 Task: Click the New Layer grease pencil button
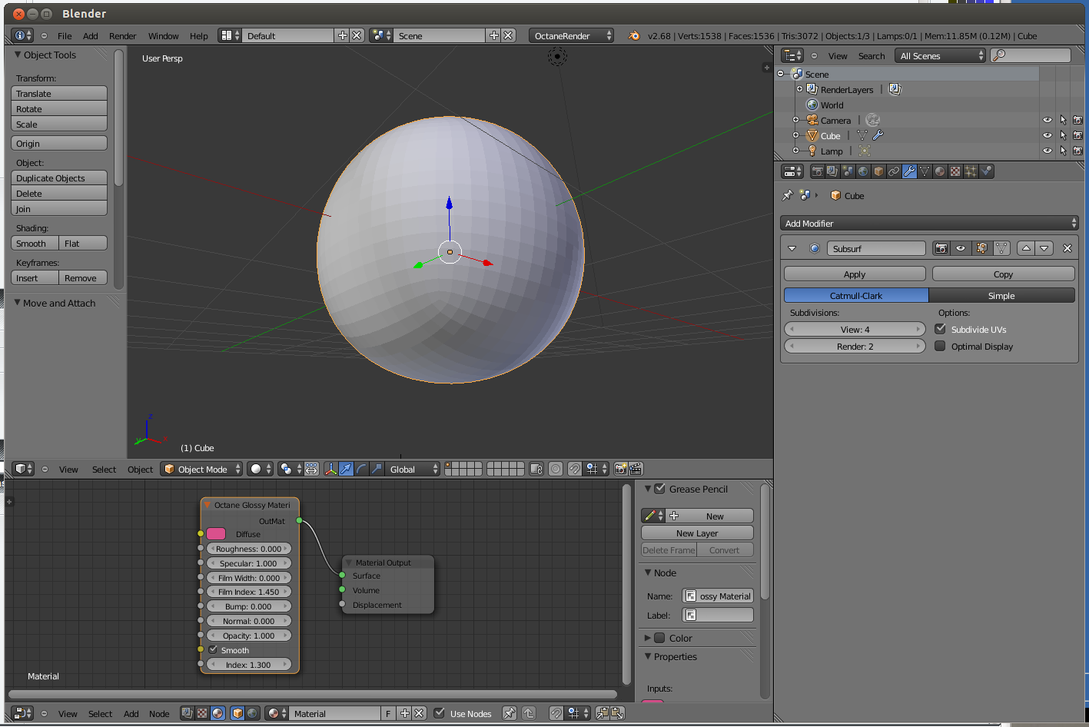[697, 533]
